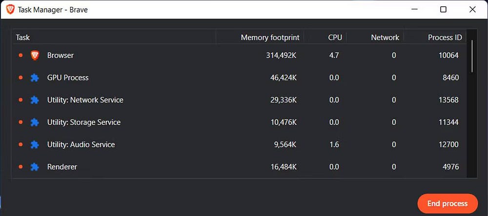
Task: Sort by Process ID column header
Action: click(x=445, y=38)
